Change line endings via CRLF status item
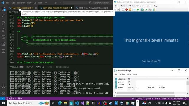The width and height of the screenshot is (189, 106). 164,99
